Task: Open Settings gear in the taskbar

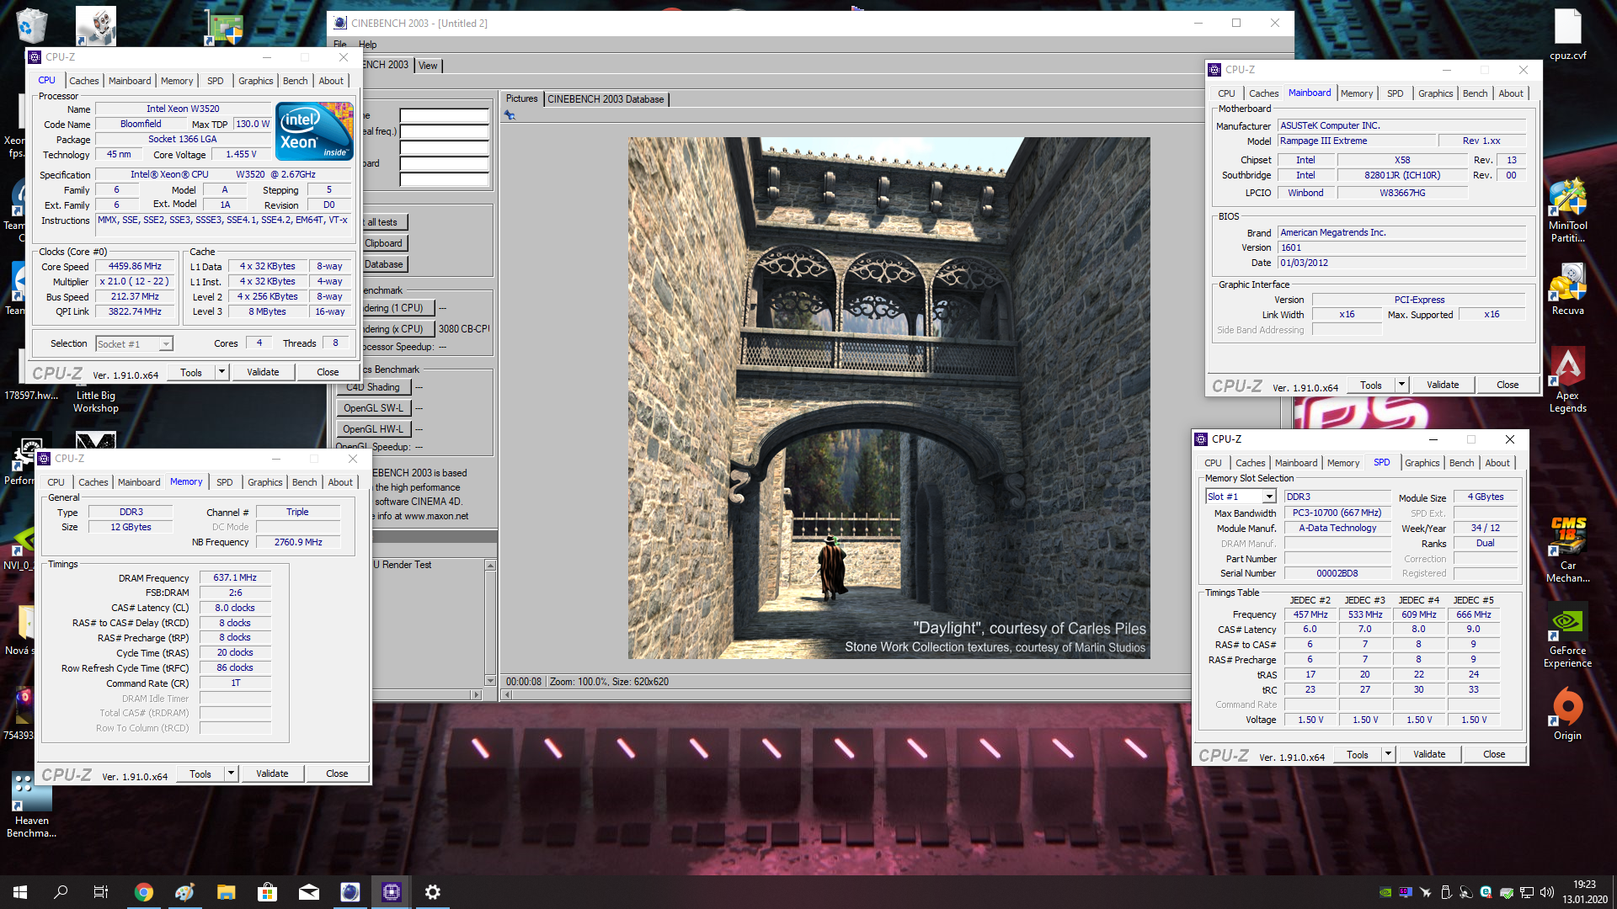Action: (433, 892)
